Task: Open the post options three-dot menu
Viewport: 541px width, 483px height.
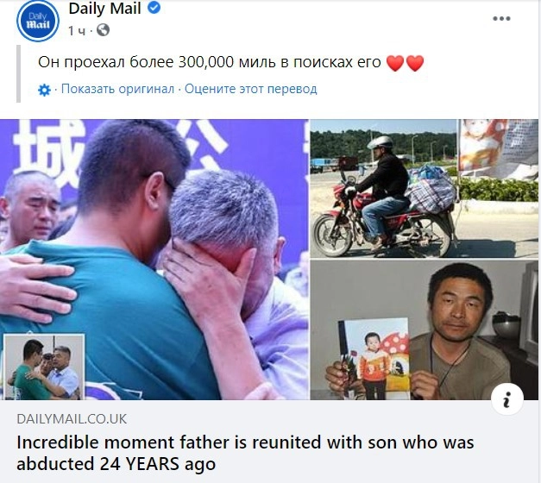Action: pos(501,19)
